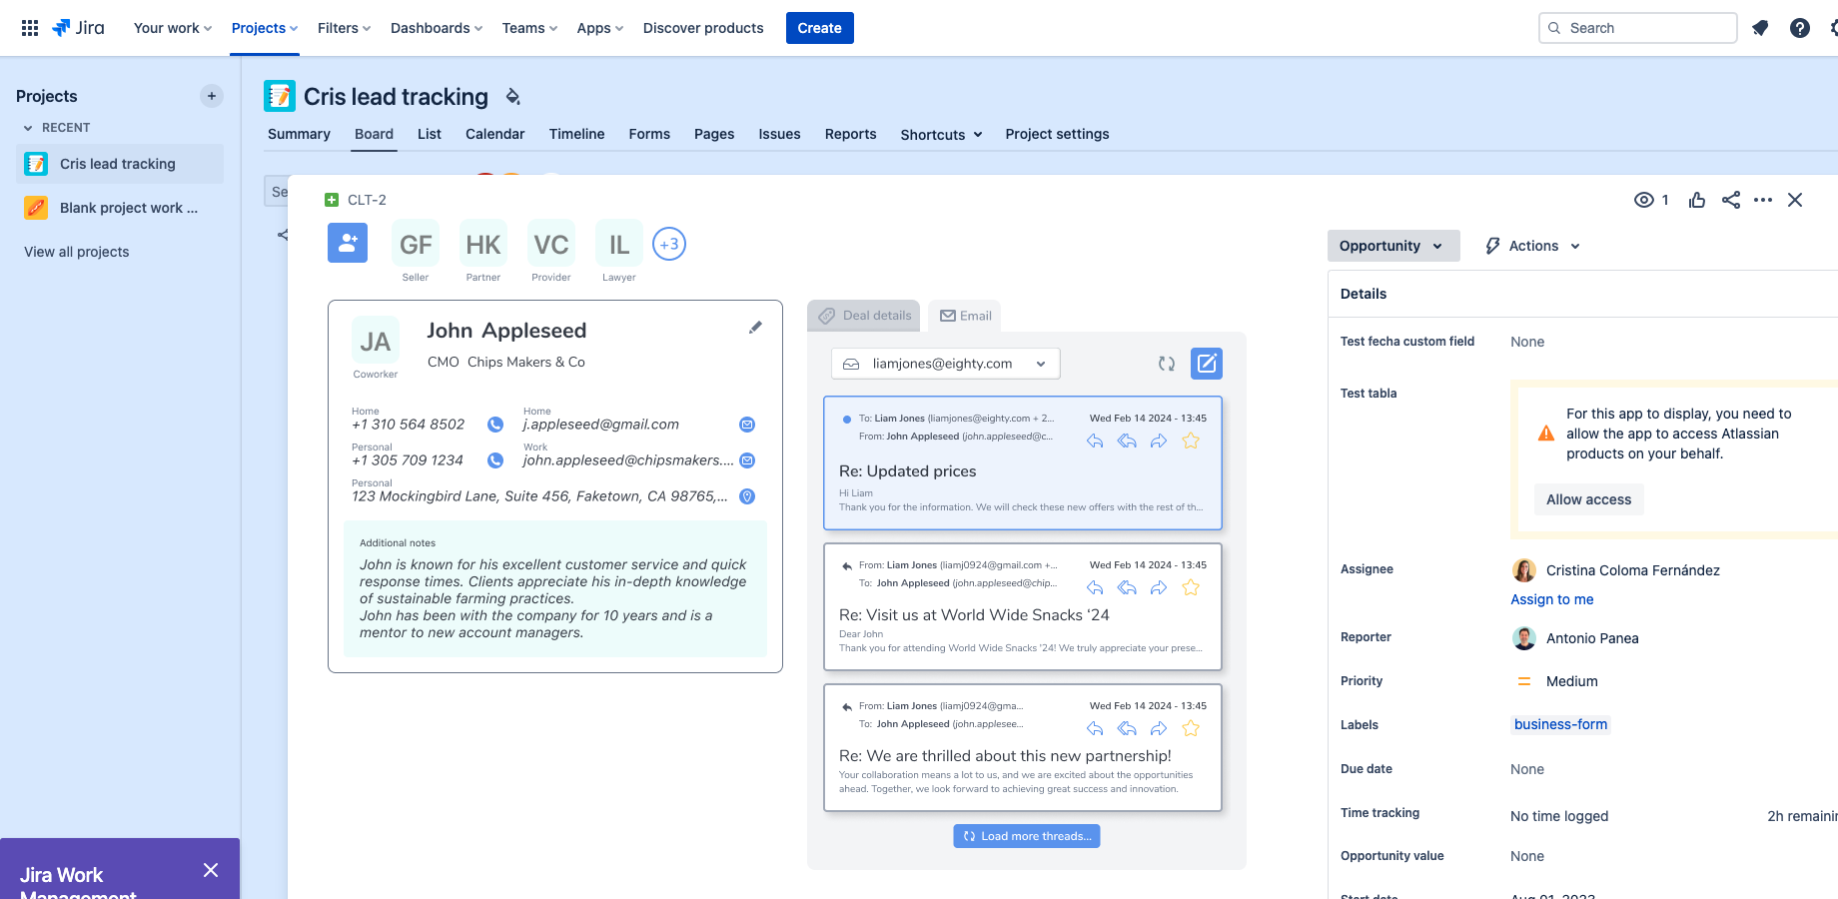Open the Dashboards dropdown
Screen dimensions: 1838x899
click(437, 28)
